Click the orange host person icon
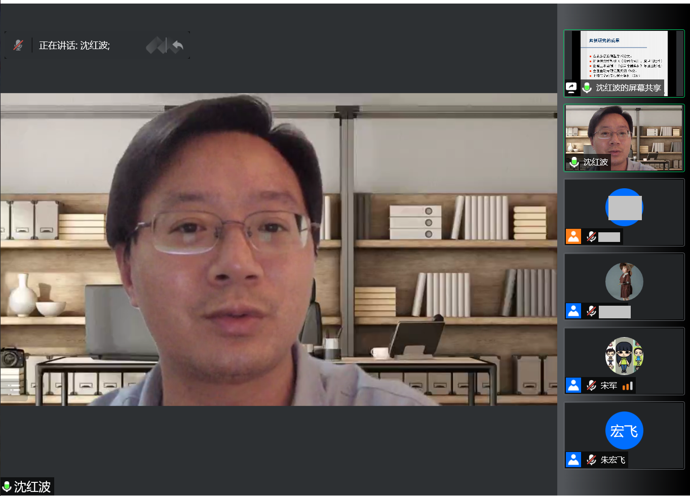The height and width of the screenshot is (496, 690). coord(573,236)
